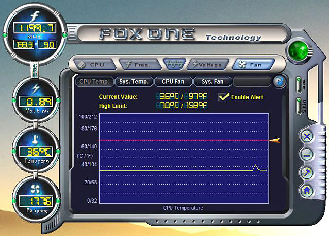This screenshot has width=329, height=236.
Task: Show the CPU Fan graph
Action: coord(173,82)
